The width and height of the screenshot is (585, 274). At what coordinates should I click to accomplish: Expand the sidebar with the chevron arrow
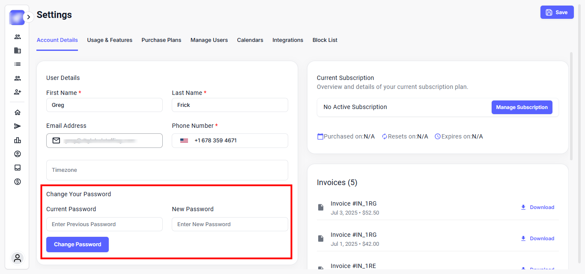28,17
